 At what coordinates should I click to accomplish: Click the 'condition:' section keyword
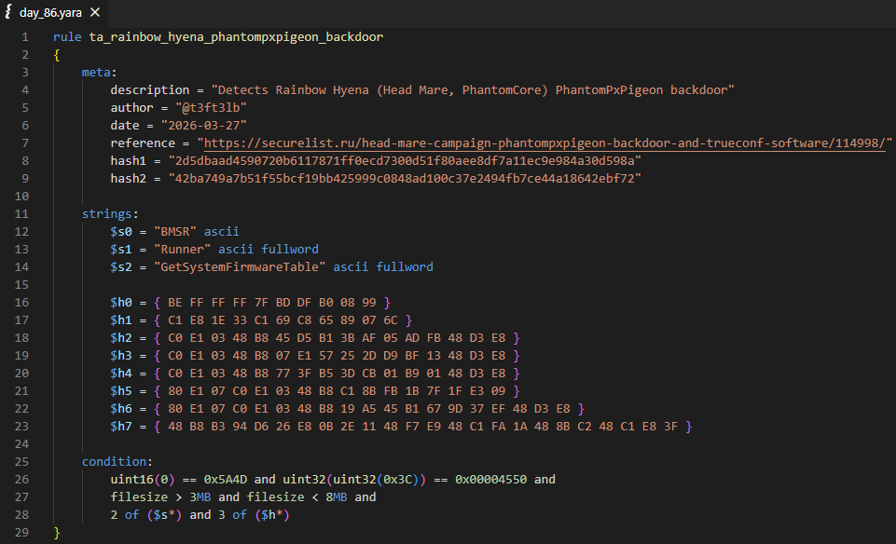[x=117, y=462]
